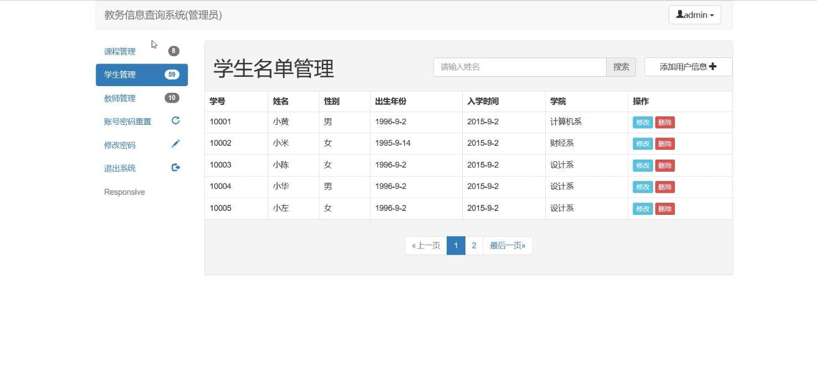Image resolution: width=817 pixels, height=391 pixels.
Task: Choose 退出系统 to log out
Action: click(x=142, y=168)
